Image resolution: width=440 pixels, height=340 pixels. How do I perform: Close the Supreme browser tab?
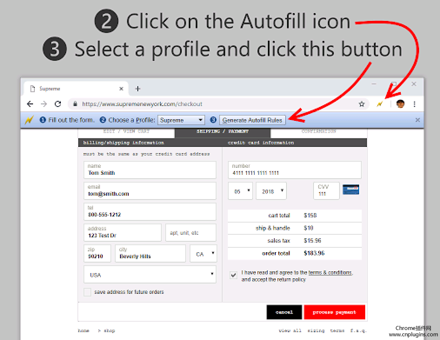pyautogui.click(x=121, y=89)
